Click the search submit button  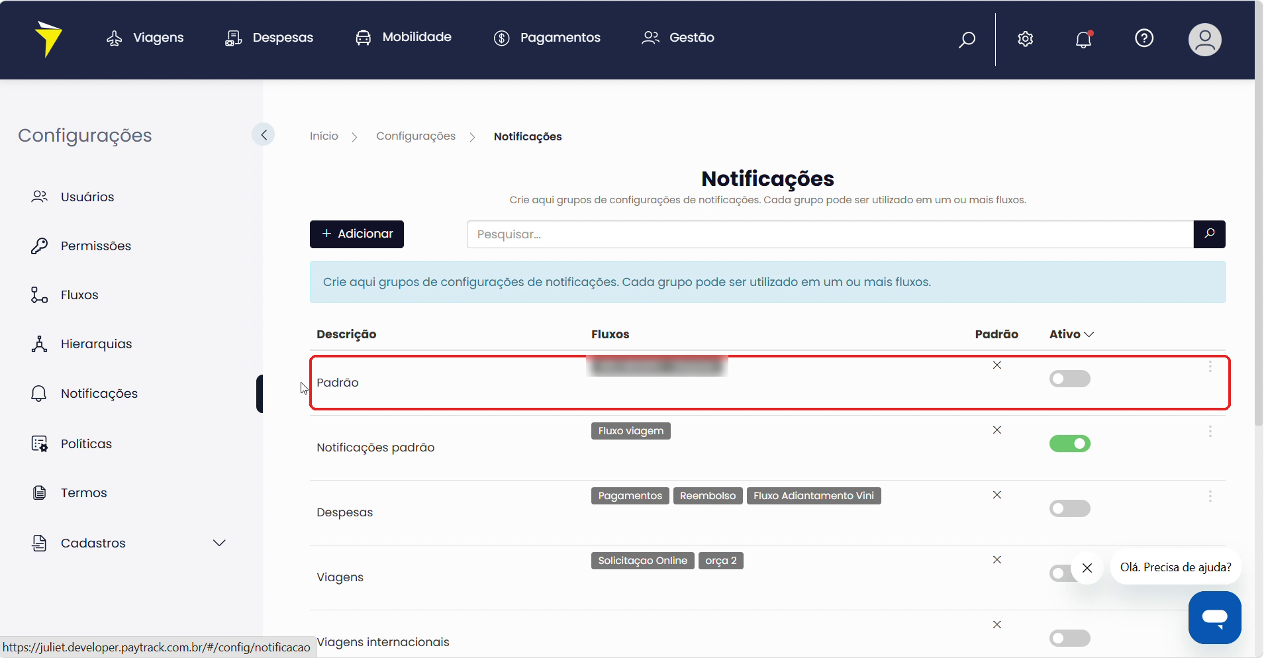(x=1210, y=234)
